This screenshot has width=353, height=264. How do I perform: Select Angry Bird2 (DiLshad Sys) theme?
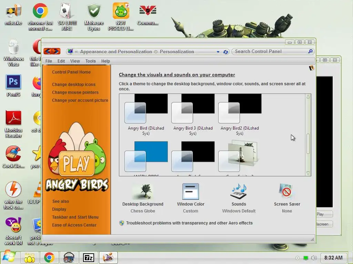click(240, 115)
